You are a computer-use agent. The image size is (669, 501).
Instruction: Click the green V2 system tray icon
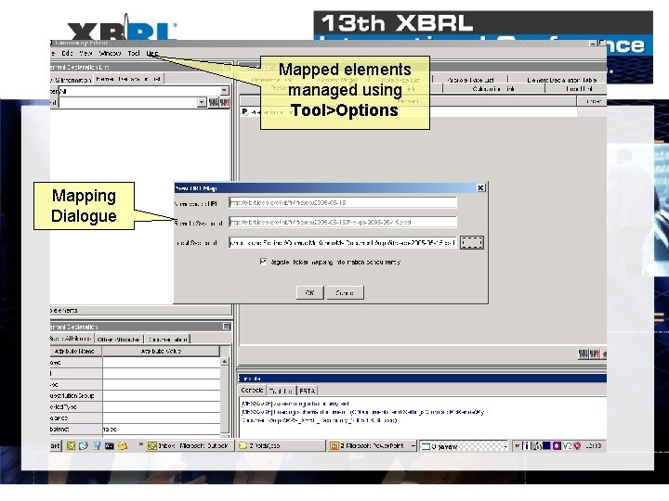[x=567, y=446]
